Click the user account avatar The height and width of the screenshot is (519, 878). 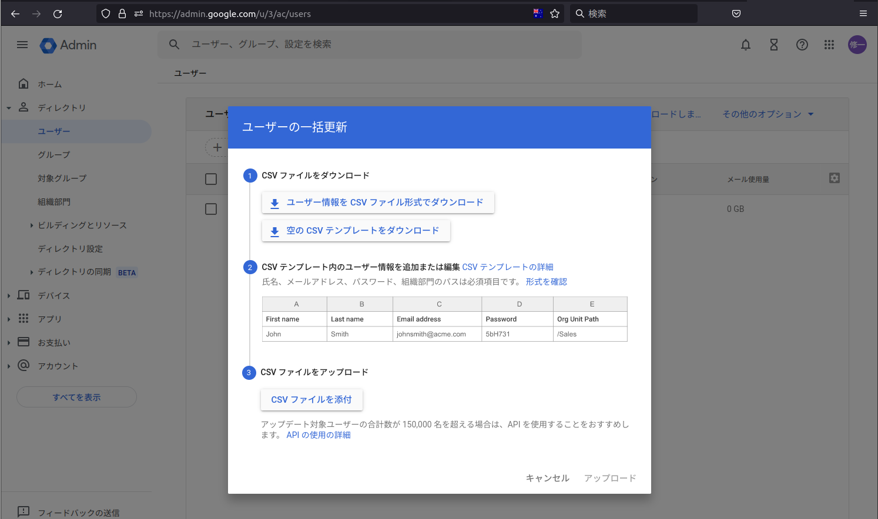857,45
